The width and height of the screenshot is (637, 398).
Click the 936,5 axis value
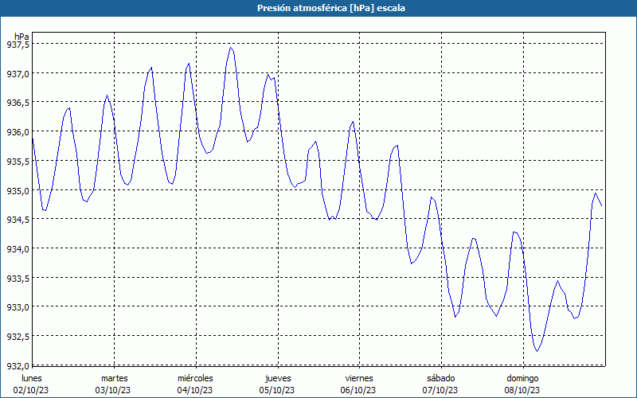[x=18, y=103]
